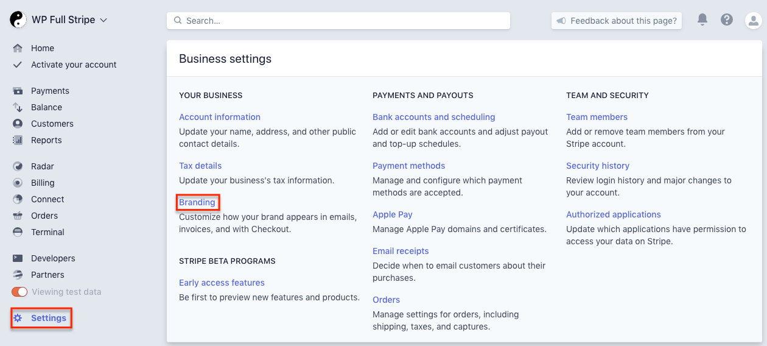Screen dimensions: 767x346
Task: Open Billing in the sidebar menu
Action: [43, 183]
